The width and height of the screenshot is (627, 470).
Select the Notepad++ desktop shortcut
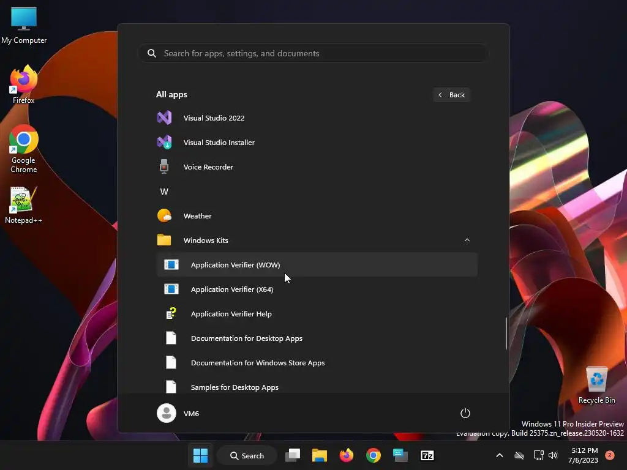pyautogui.click(x=24, y=205)
